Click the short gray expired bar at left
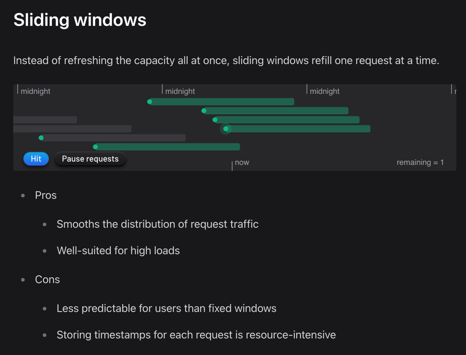Image resolution: width=466 pixels, height=355 pixels. (x=45, y=120)
